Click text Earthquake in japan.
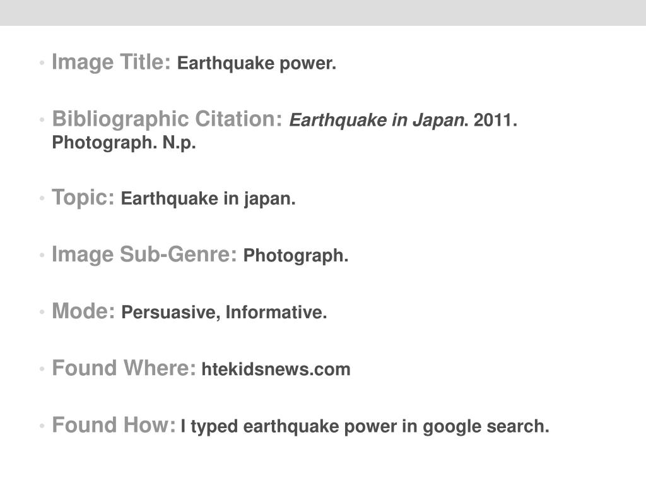 pos(208,199)
